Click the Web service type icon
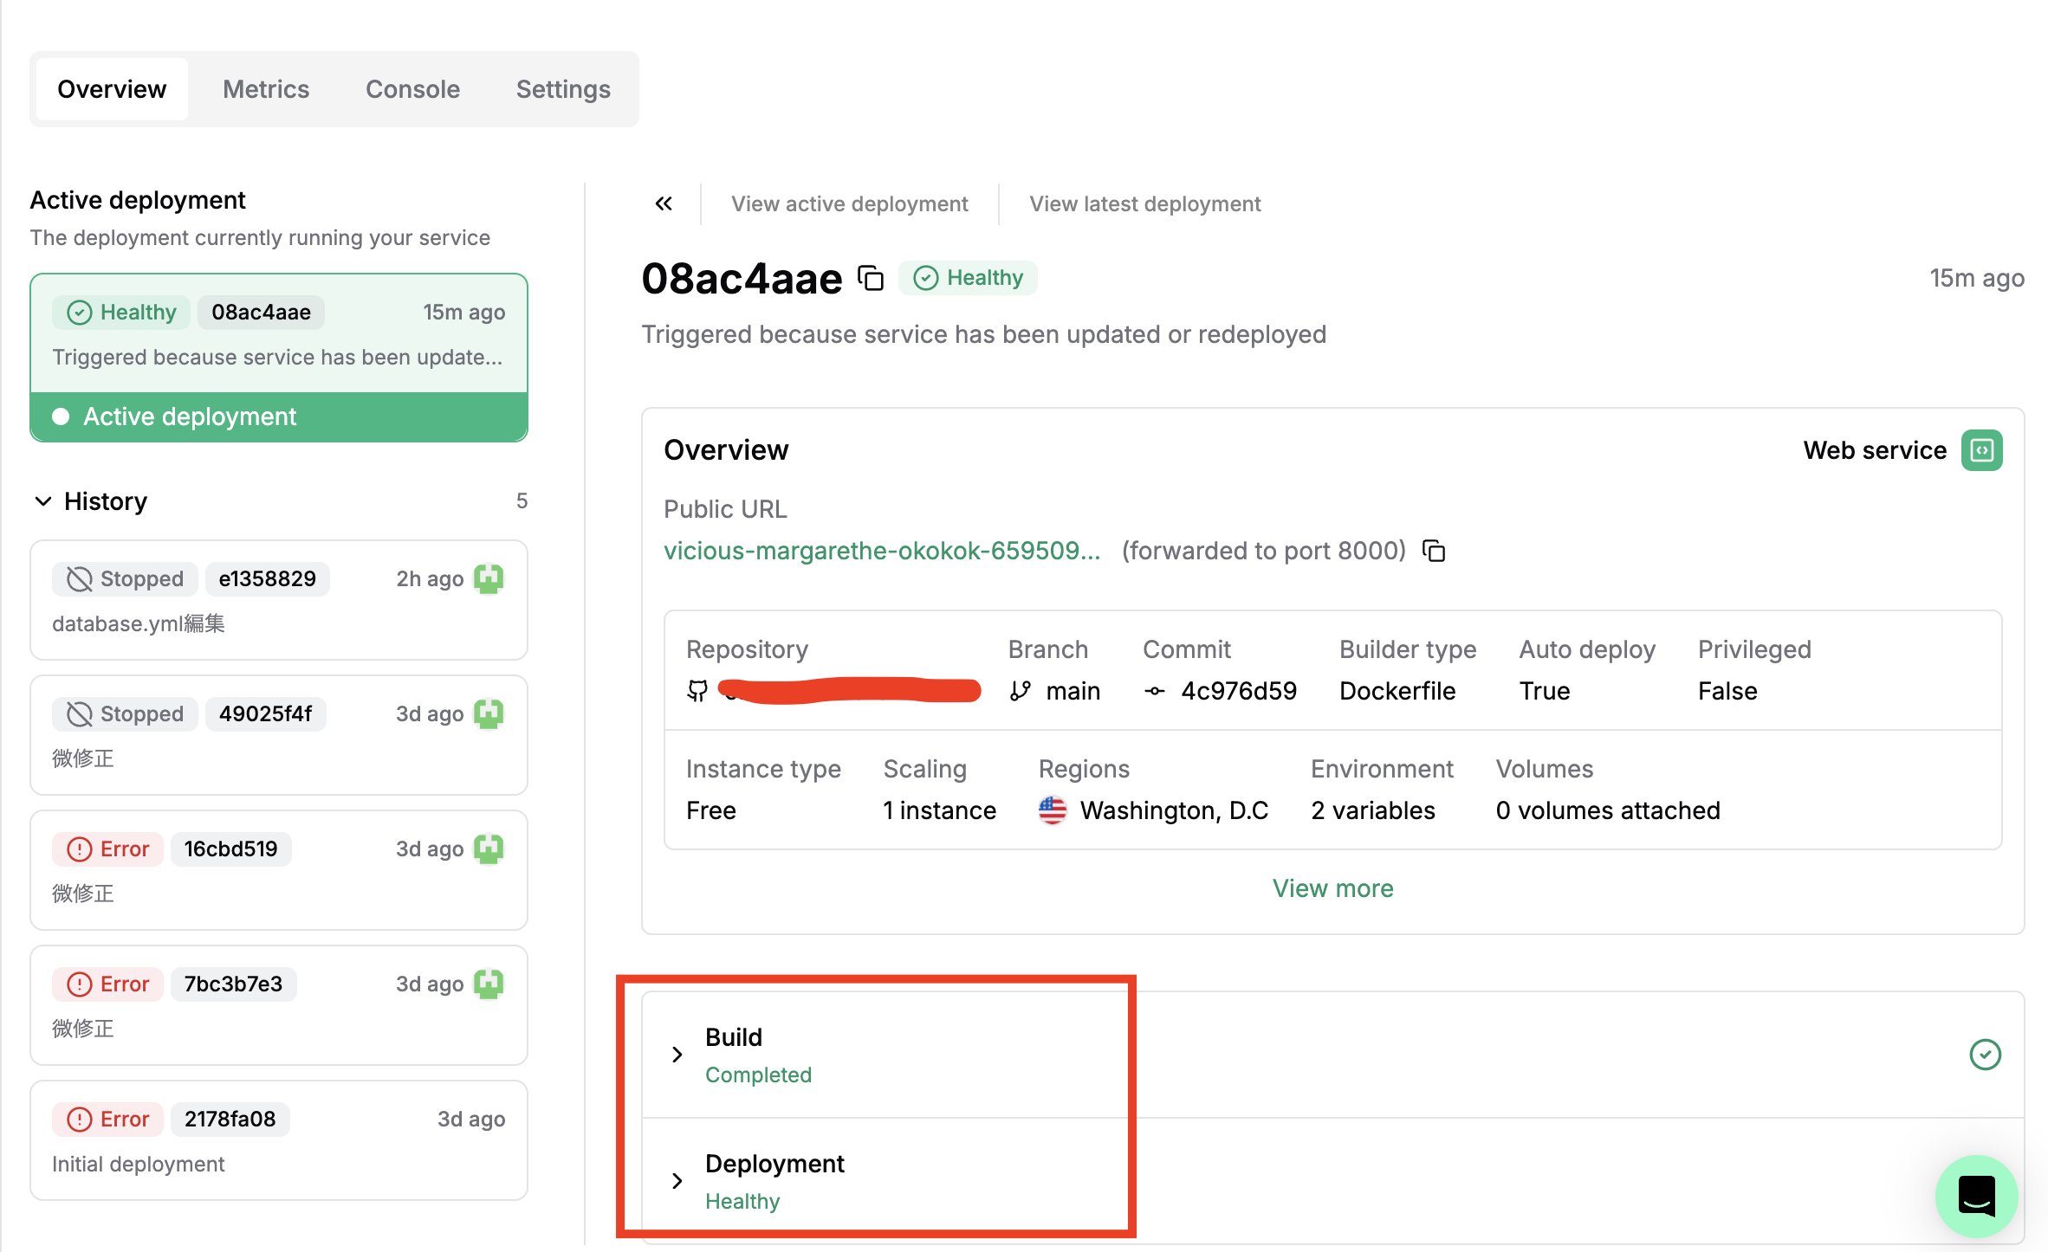 coord(1981,450)
